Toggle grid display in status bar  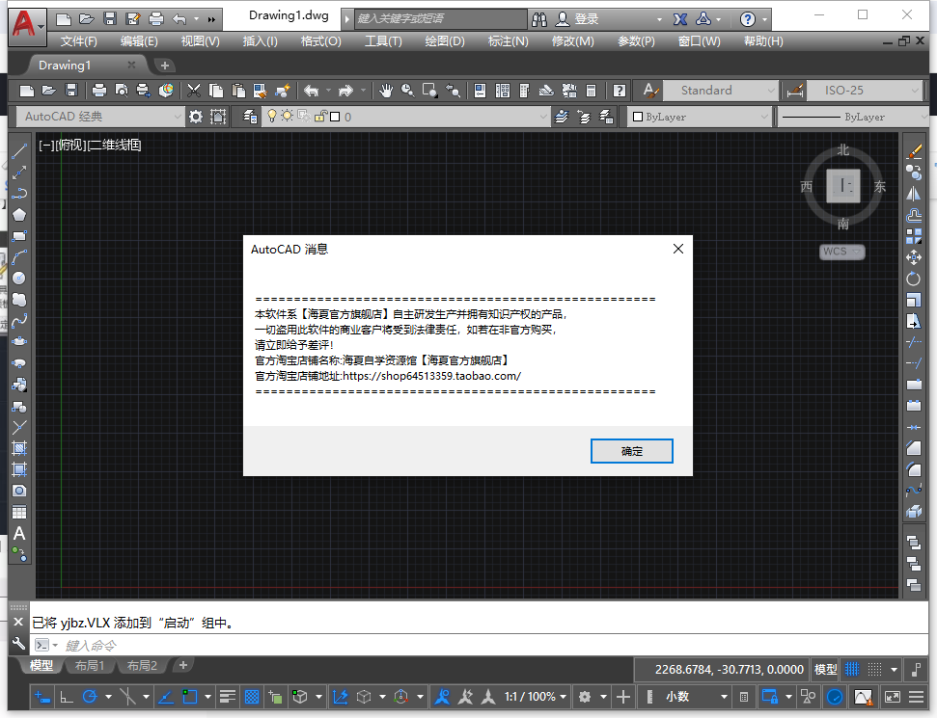coord(851,670)
